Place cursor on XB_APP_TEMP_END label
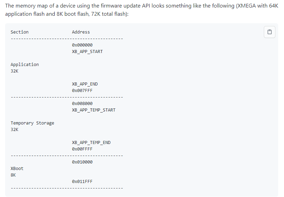 (91, 143)
